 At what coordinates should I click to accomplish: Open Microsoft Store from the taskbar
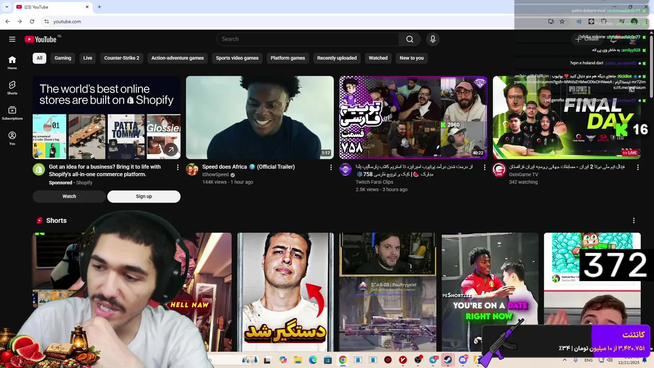(x=328, y=360)
